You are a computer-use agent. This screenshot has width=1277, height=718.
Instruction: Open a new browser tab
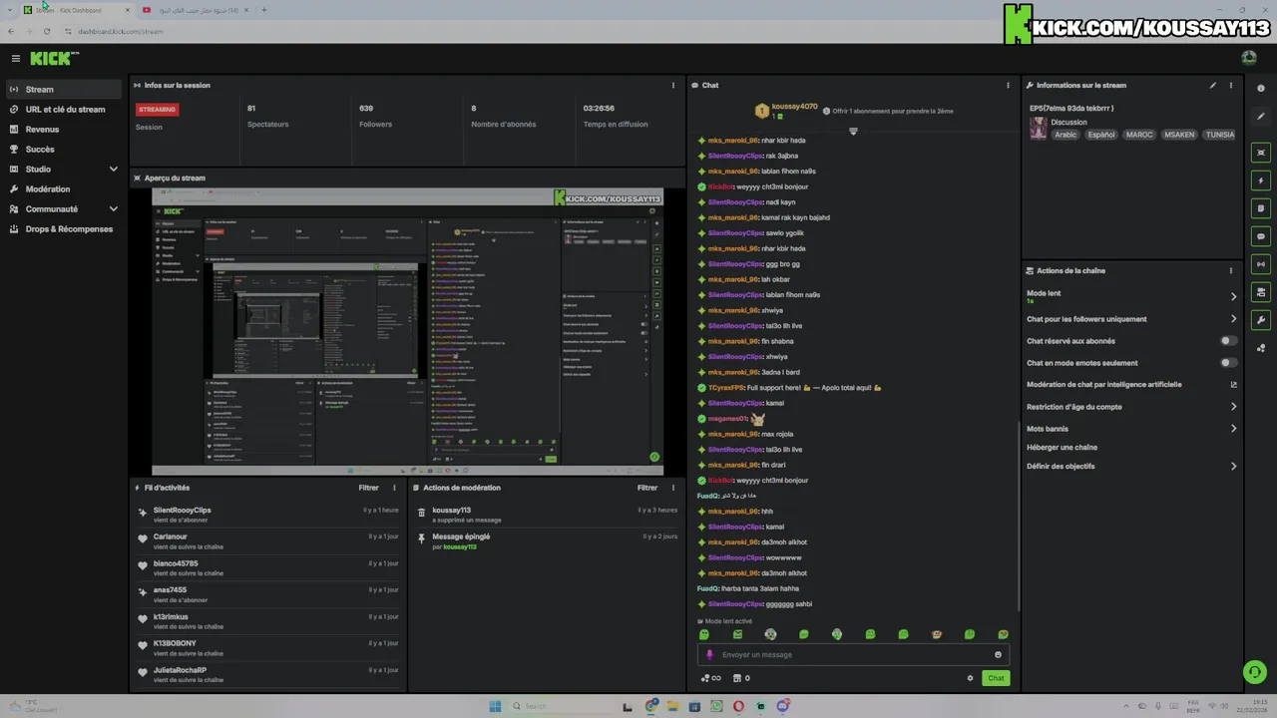point(263,10)
